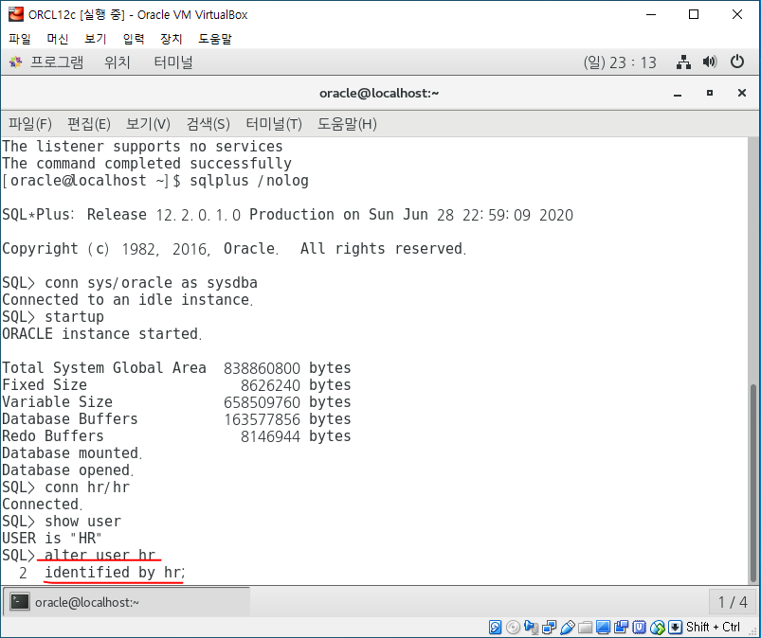Click the 'Copyright (c) 1982, 2016' line
The height and width of the screenshot is (638, 761).
[x=234, y=249]
